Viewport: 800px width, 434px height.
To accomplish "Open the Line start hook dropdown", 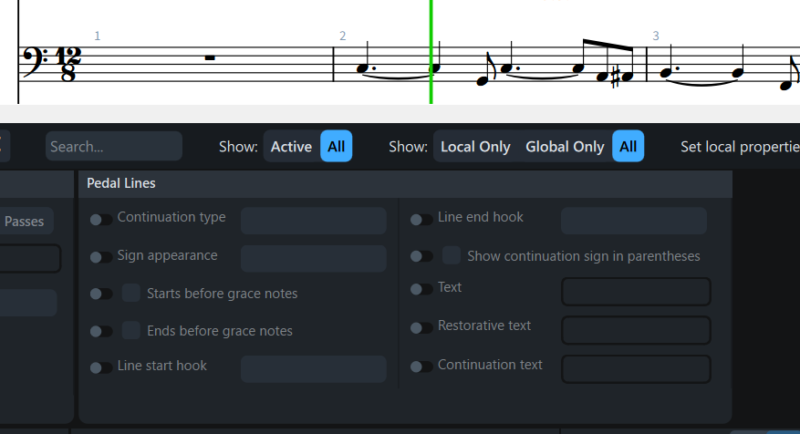I will tap(313, 368).
